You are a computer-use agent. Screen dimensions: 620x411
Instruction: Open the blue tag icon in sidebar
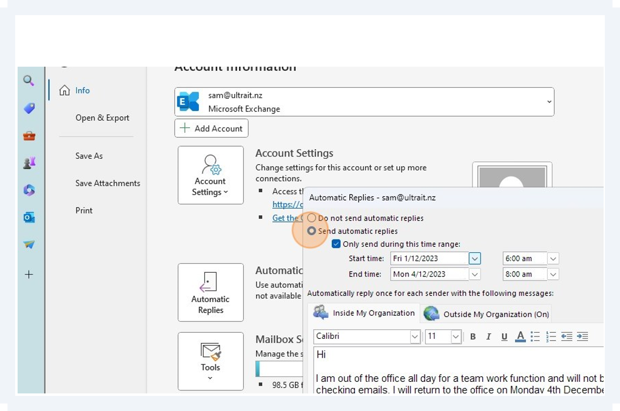click(x=29, y=108)
